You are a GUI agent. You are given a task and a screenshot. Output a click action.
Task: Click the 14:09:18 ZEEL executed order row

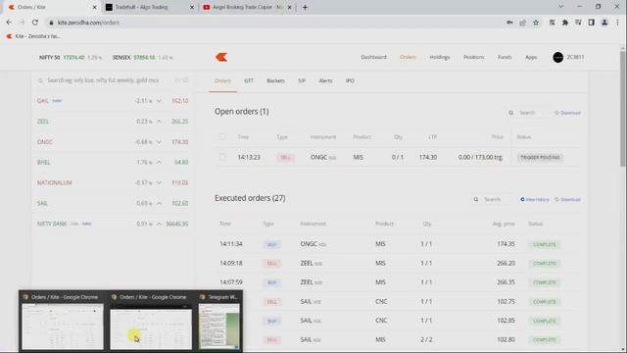tap(398, 264)
